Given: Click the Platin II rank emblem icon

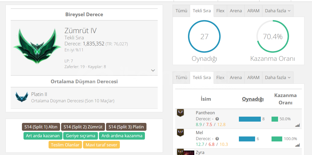Looking at the screenshot, I should 22,97.
